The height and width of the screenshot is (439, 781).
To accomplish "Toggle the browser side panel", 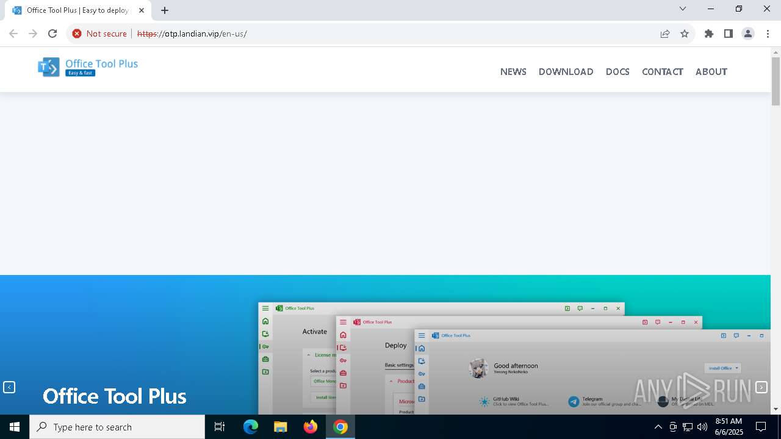I will coord(729,34).
